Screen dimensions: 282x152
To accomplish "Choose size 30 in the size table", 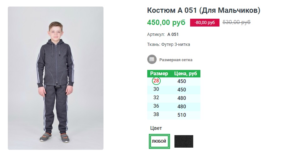I will point(156,89).
